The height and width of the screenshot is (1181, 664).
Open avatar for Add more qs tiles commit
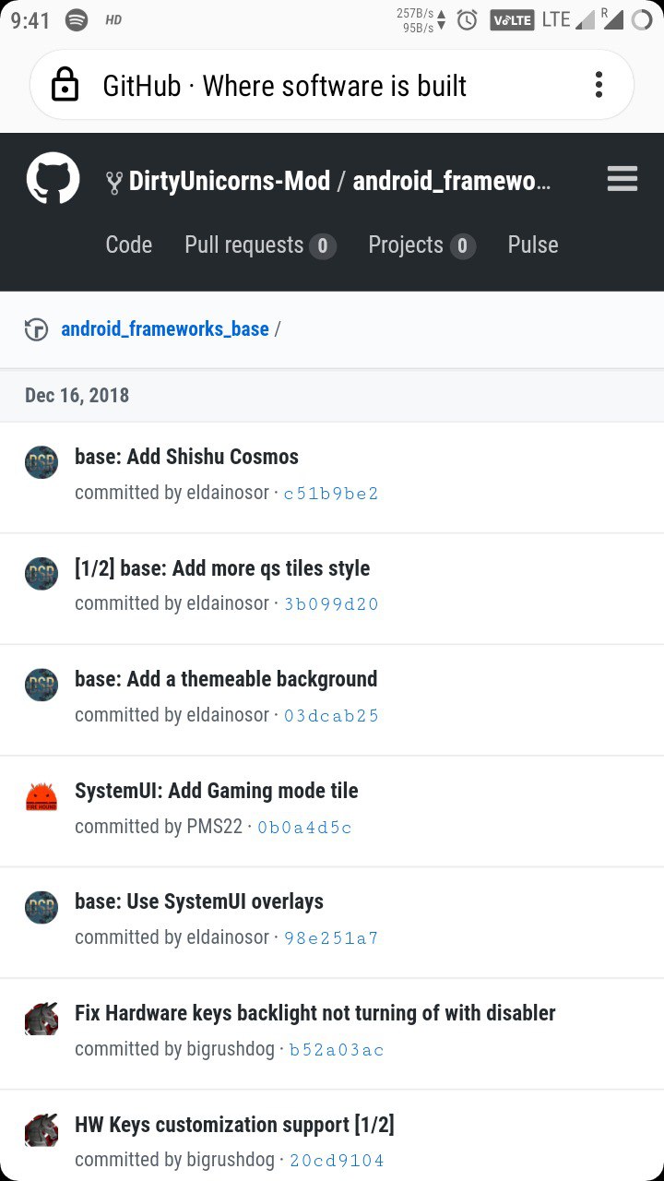click(x=41, y=574)
